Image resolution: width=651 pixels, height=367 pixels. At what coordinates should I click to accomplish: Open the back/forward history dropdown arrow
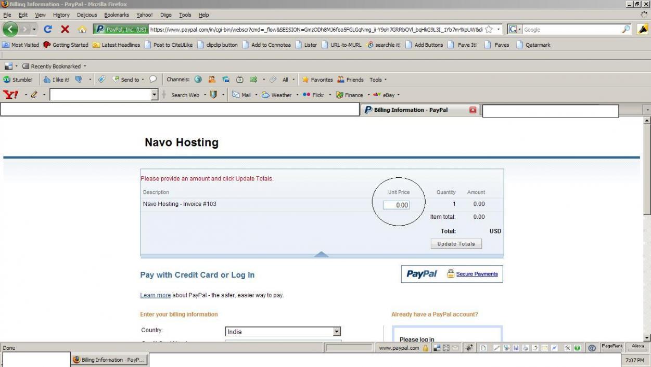point(35,30)
